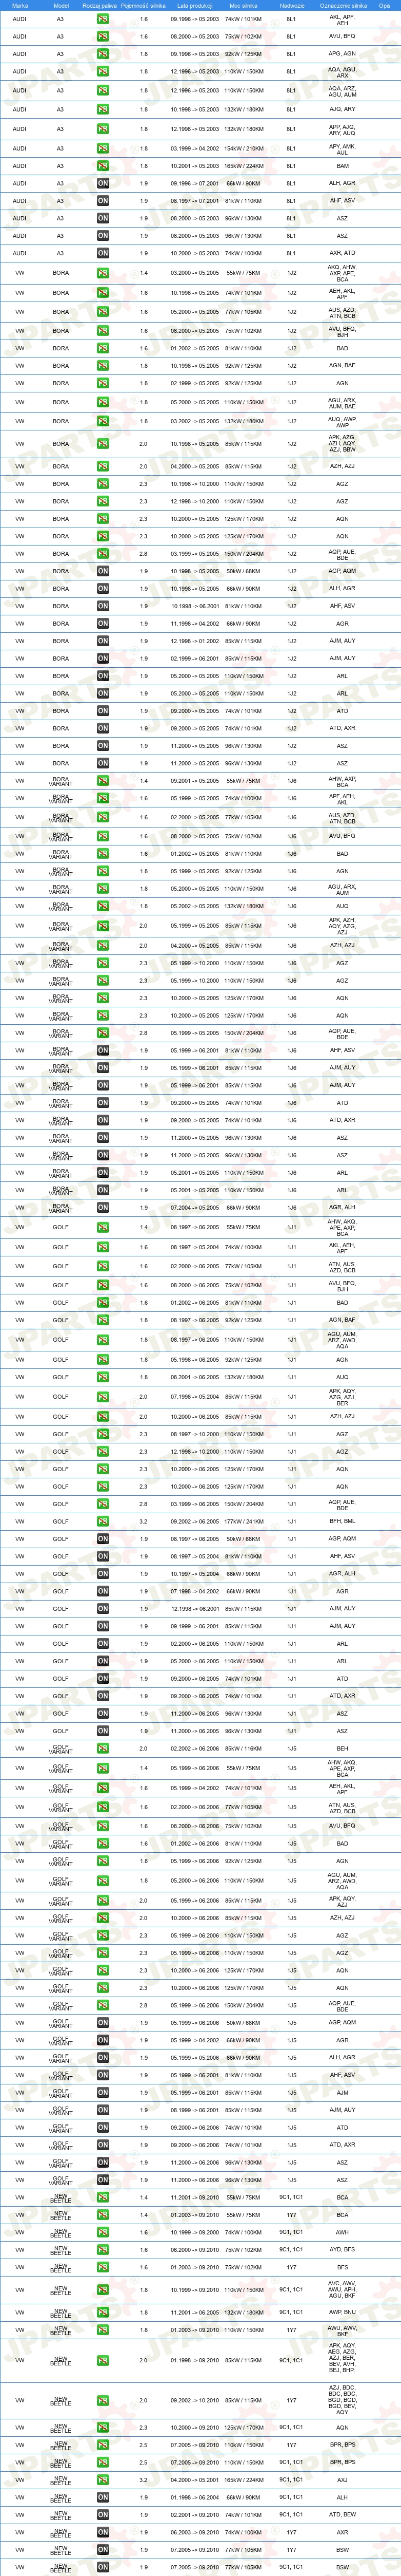The width and height of the screenshot is (401, 2576).
Task: Click the Moc silnika column header
Action: pyautogui.click(x=244, y=5)
